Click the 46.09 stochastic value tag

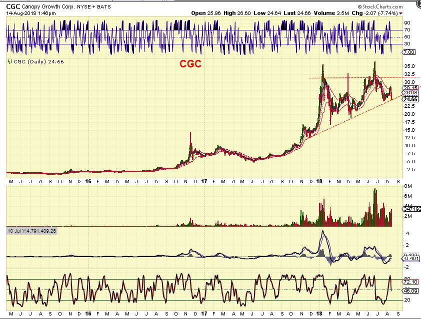click(x=410, y=291)
